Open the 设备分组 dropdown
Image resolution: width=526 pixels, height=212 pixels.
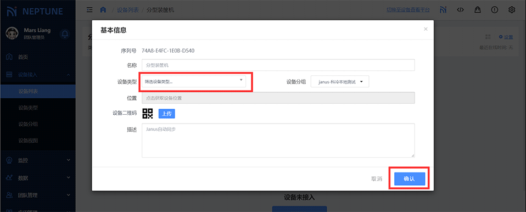point(340,81)
